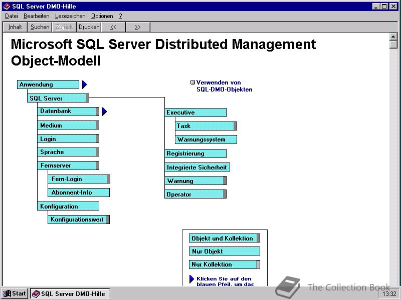Click the small square icon before Verwenden von
The height and width of the screenshot is (300, 401).
(193, 82)
